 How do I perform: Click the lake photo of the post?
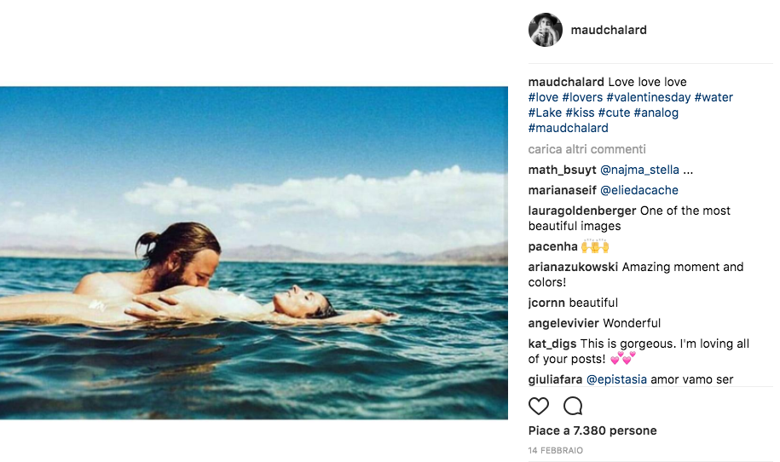254,252
